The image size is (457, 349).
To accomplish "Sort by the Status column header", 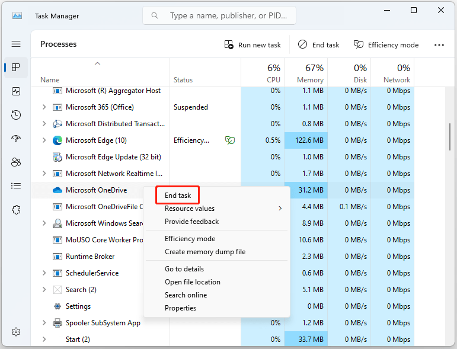I will tap(206, 72).
